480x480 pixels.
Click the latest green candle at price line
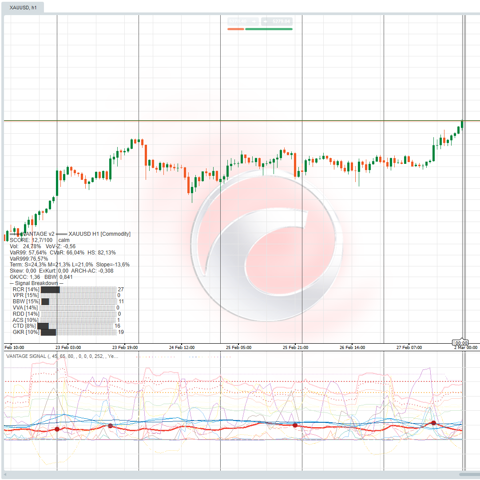[462, 124]
